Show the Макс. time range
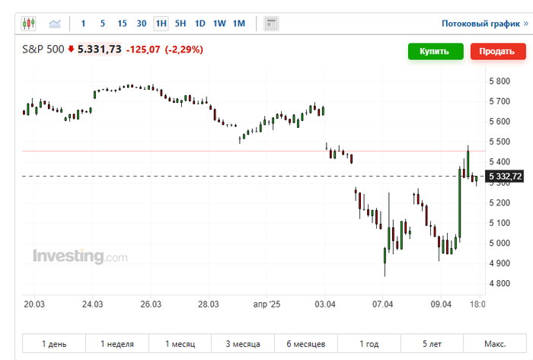 tap(495, 344)
